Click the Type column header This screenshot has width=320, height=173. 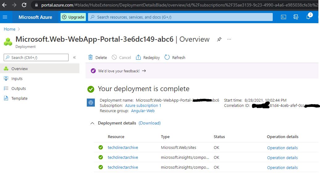coord(165,137)
